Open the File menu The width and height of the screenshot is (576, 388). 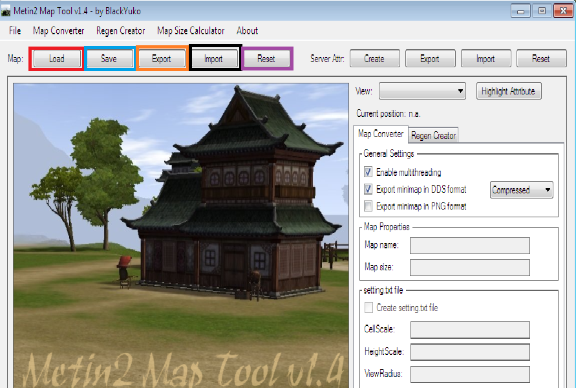coord(15,31)
